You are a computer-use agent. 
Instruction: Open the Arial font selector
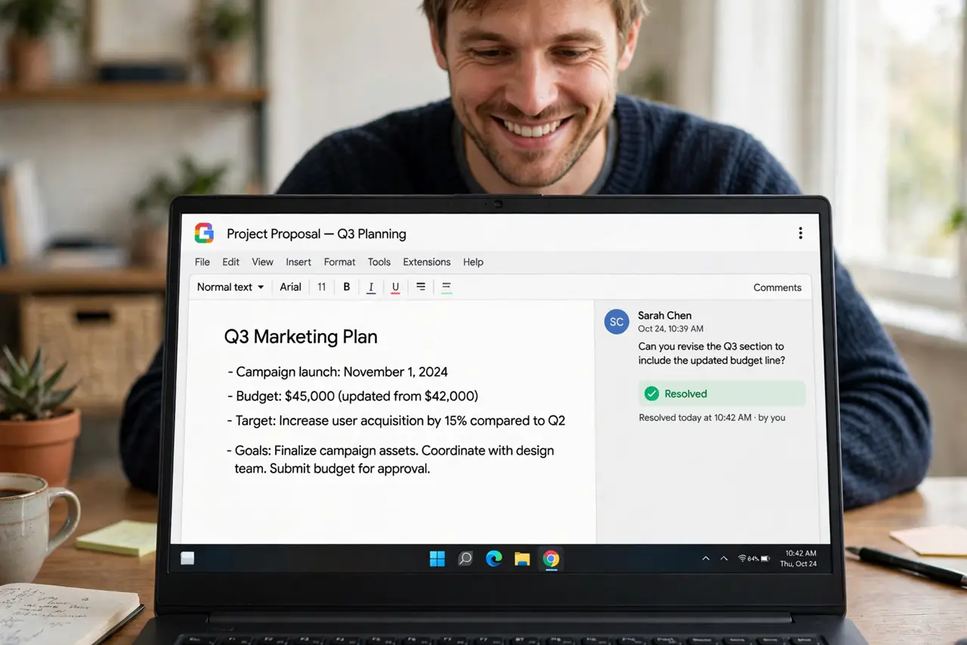click(x=290, y=287)
